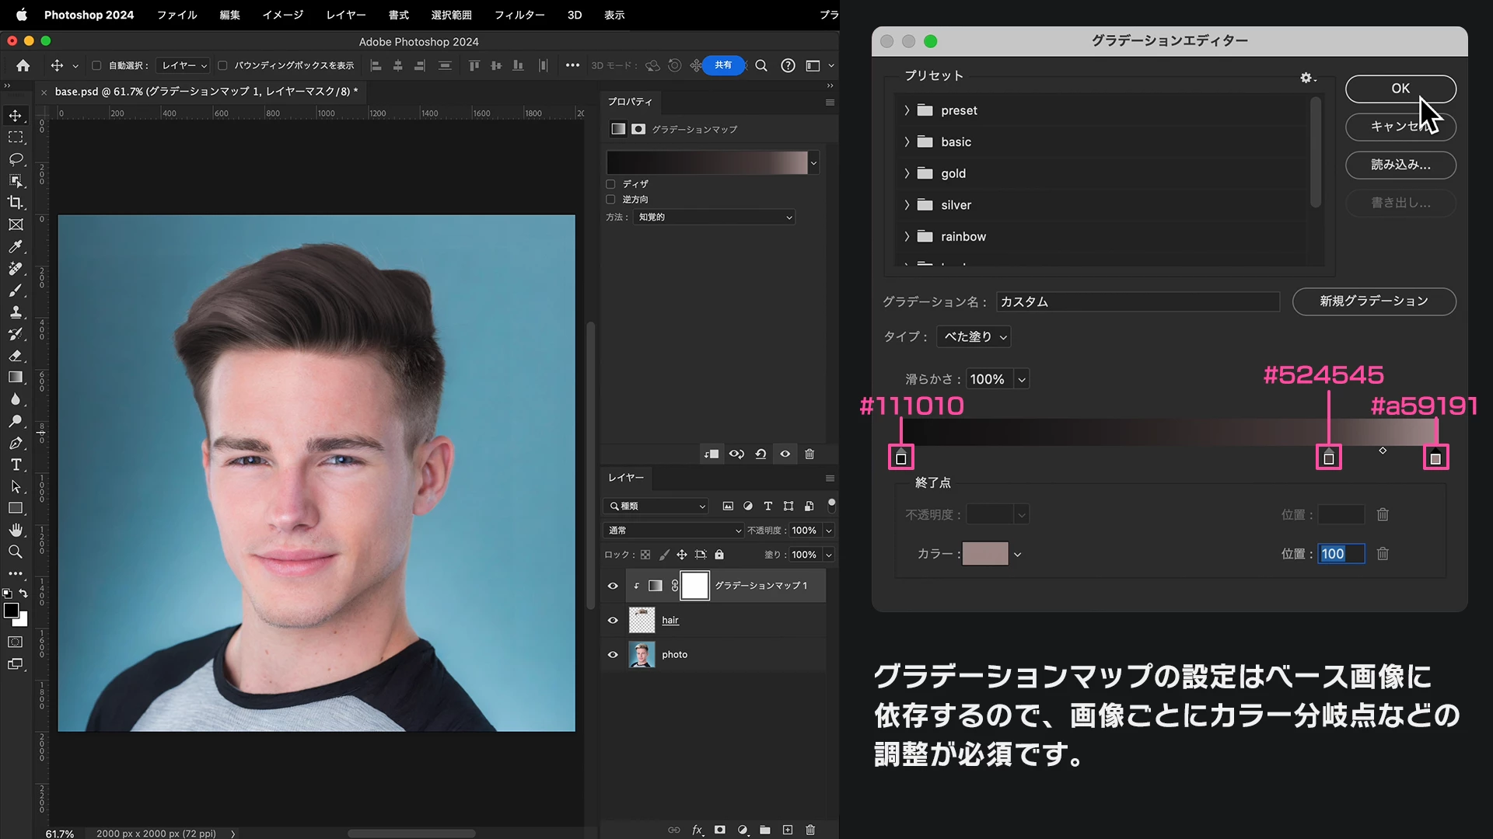Open the フィルター menu
Image resolution: width=1493 pixels, height=839 pixels.
pos(519,15)
